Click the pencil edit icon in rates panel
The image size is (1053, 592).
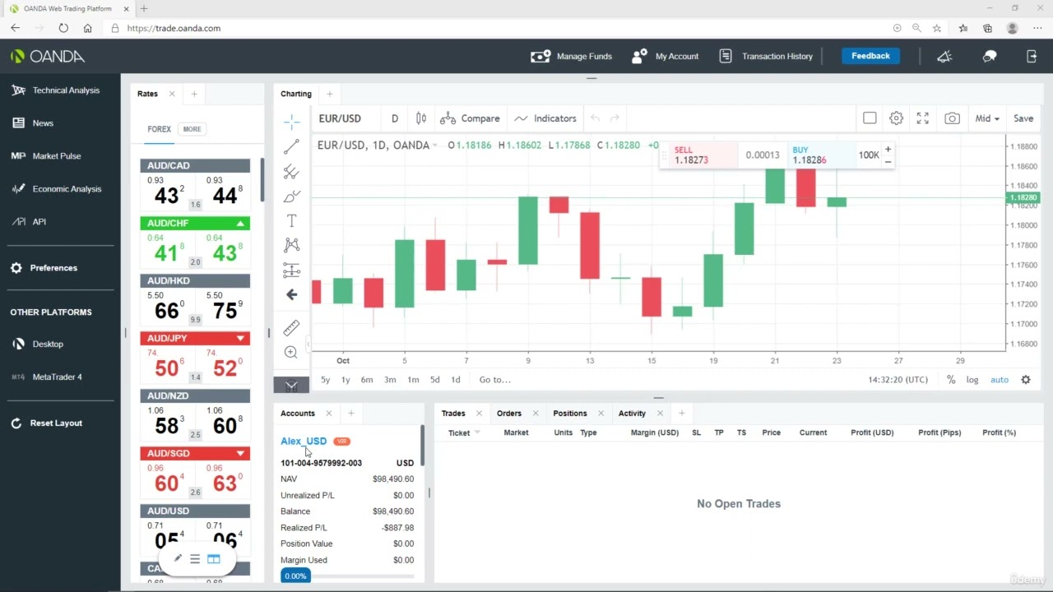(x=177, y=559)
